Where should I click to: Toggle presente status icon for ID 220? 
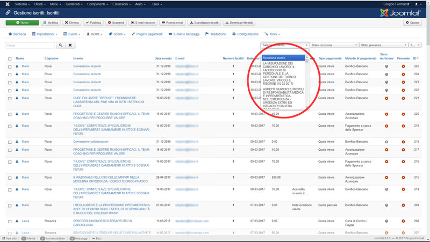pyautogui.click(x=404, y=114)
